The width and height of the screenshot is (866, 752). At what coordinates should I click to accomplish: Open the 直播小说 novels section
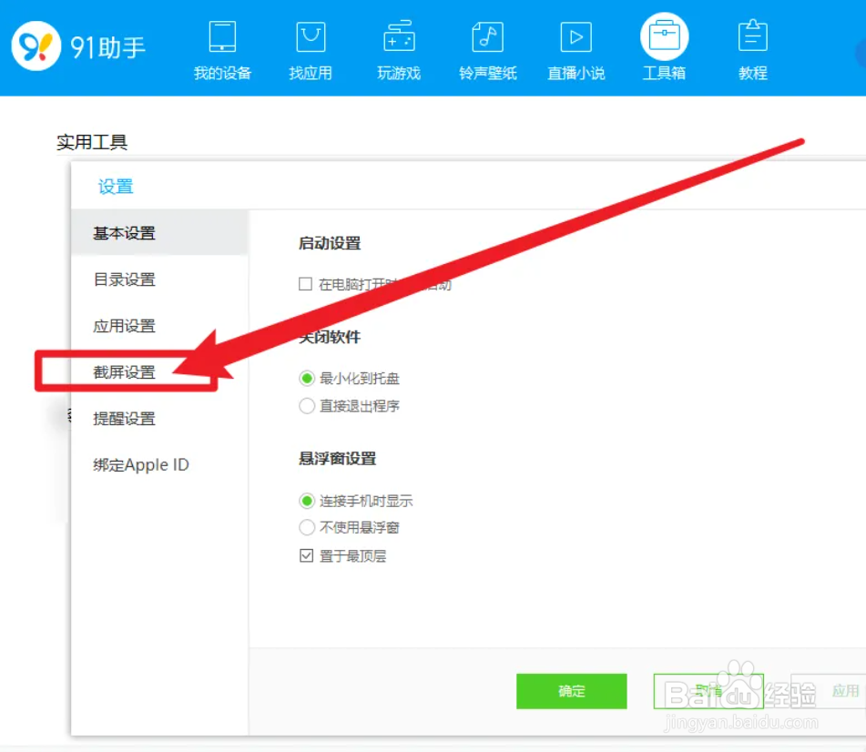click(575, 46)
